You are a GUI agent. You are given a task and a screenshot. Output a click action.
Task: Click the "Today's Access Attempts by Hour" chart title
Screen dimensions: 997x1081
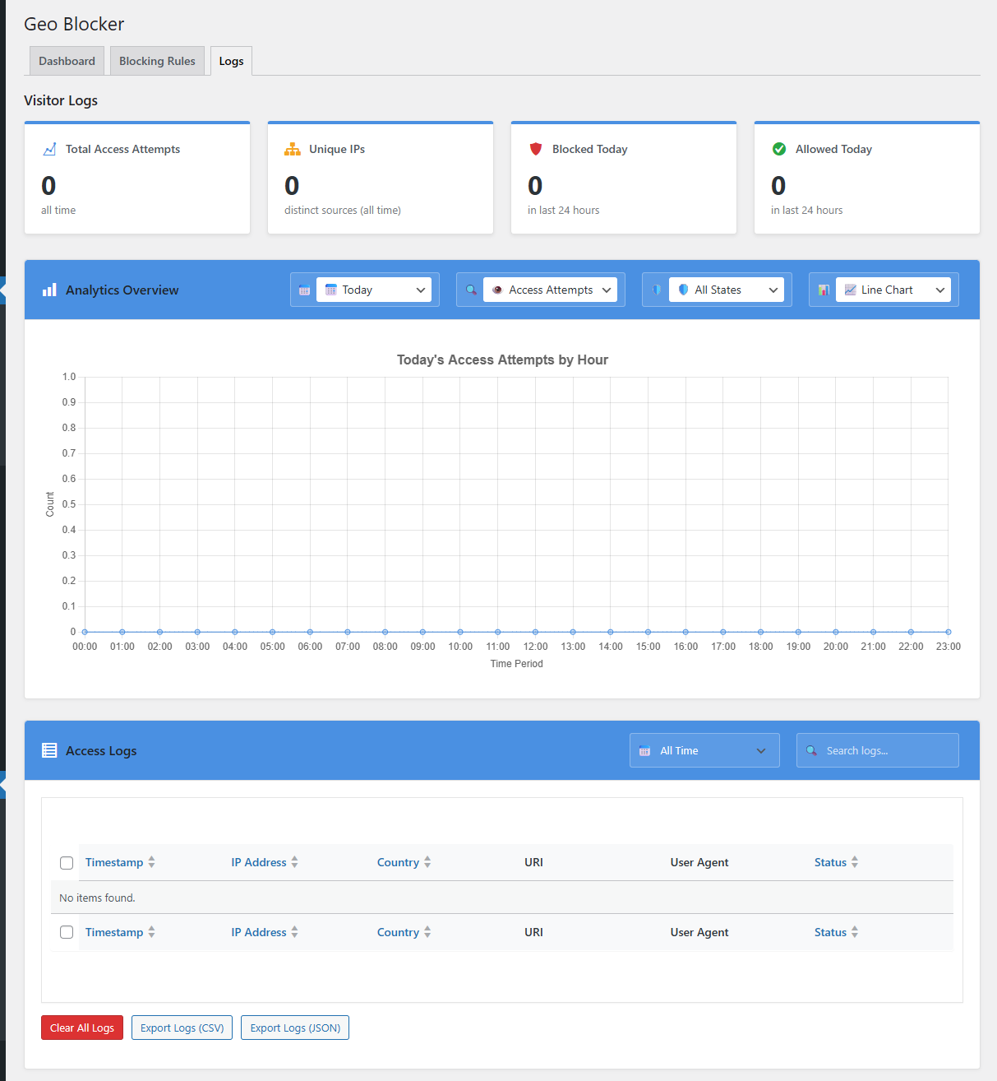click(502, 360)
